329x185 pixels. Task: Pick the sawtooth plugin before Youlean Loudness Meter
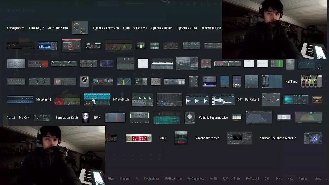click(x=239, y=138)
